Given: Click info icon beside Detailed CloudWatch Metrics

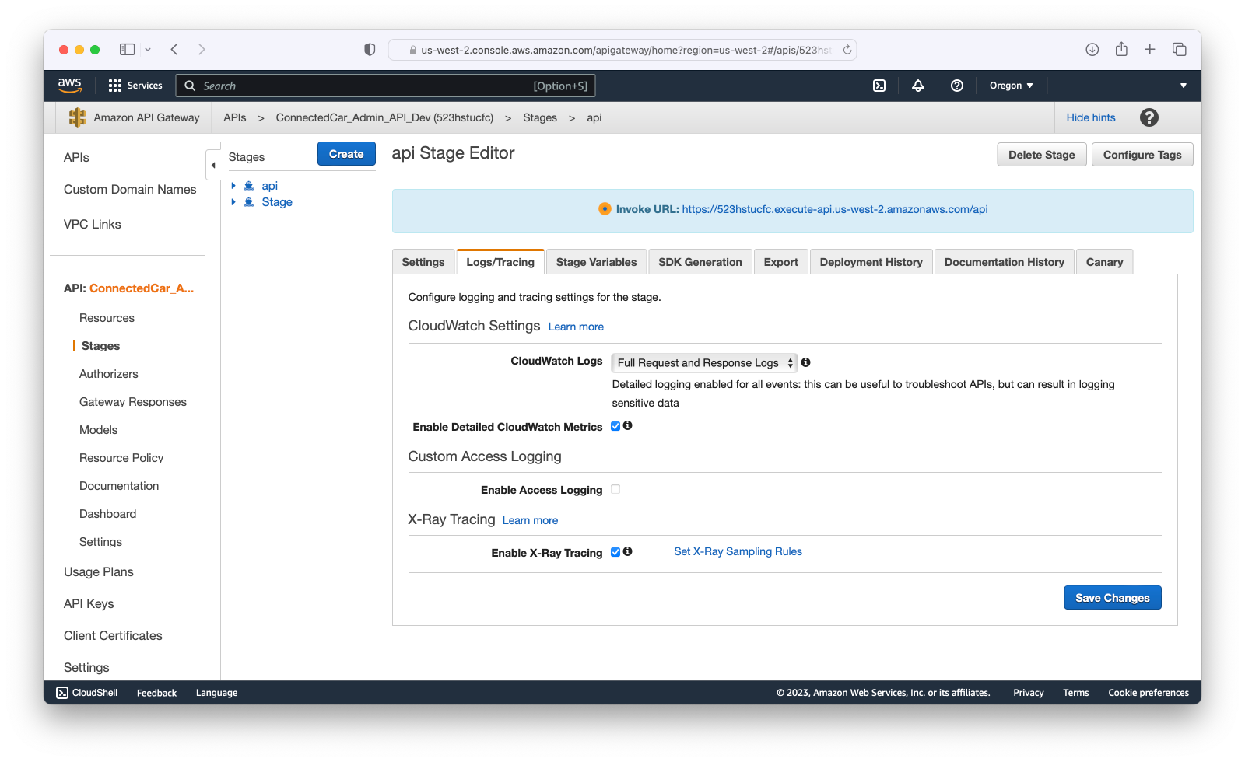Looking at the screenshot, I should pyautogui.click(x=627, y=425).
